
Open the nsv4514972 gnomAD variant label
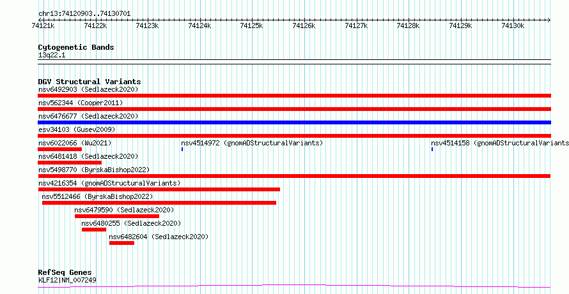(x=252, y=143)
